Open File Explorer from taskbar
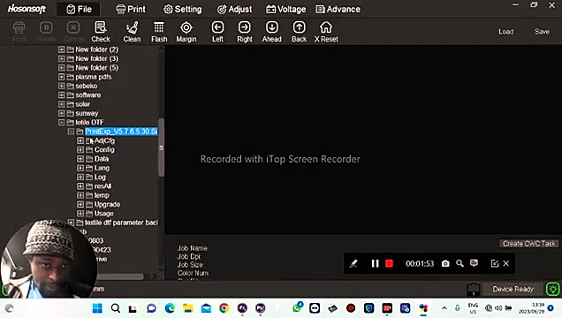Screen dimensions: 562x318 click(x=188, y=308)
